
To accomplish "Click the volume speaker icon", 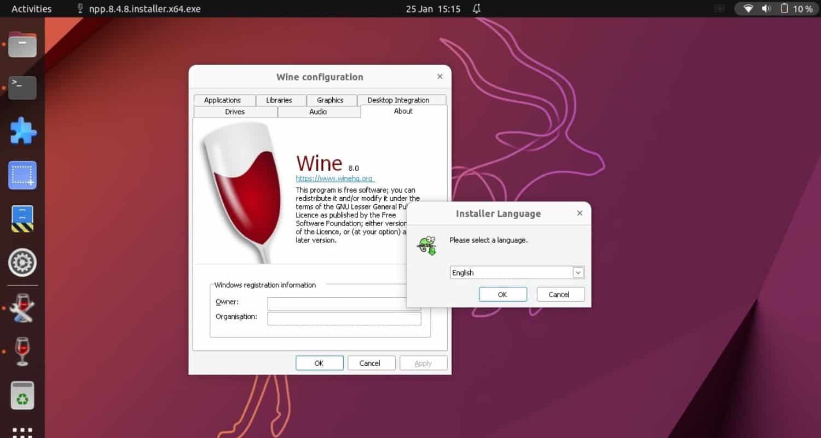I will tap(766, 9).
